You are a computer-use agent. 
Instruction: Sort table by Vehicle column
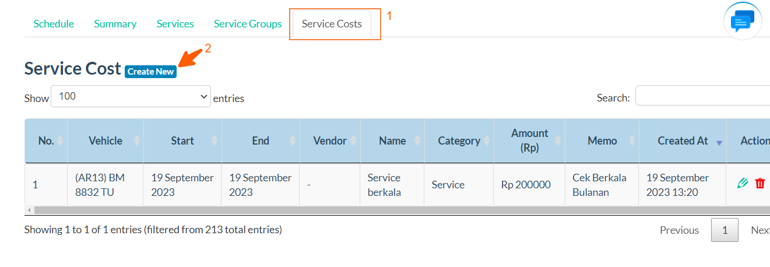pos(106,140)
